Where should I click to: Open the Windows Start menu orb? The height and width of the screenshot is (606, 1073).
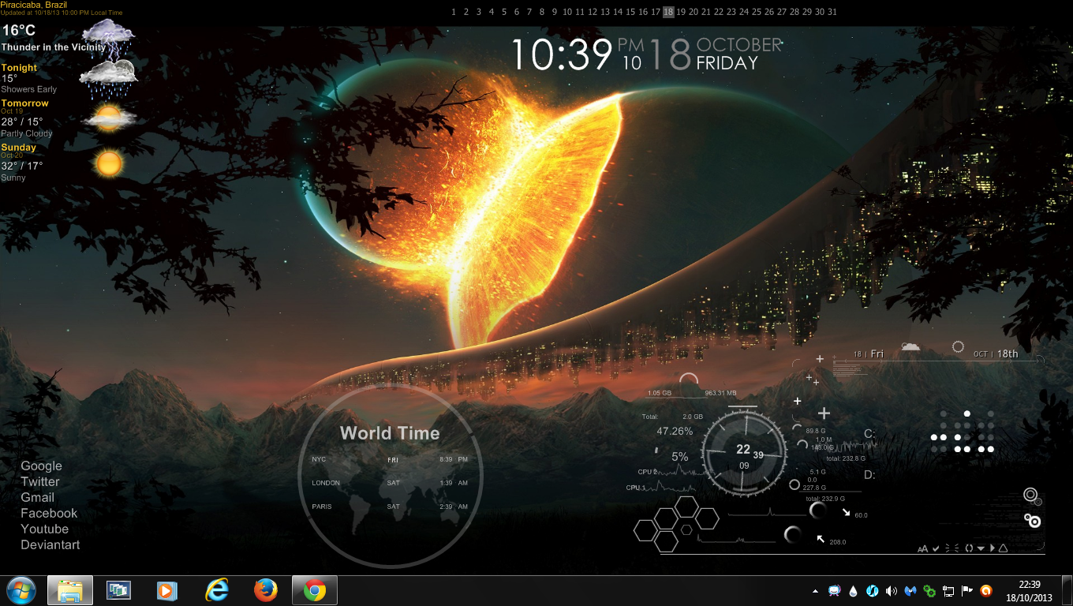tap(21, 590)
